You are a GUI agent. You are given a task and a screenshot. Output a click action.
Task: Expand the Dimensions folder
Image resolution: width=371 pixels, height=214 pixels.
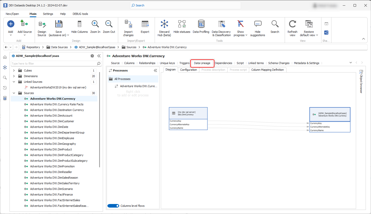point(14,76)
